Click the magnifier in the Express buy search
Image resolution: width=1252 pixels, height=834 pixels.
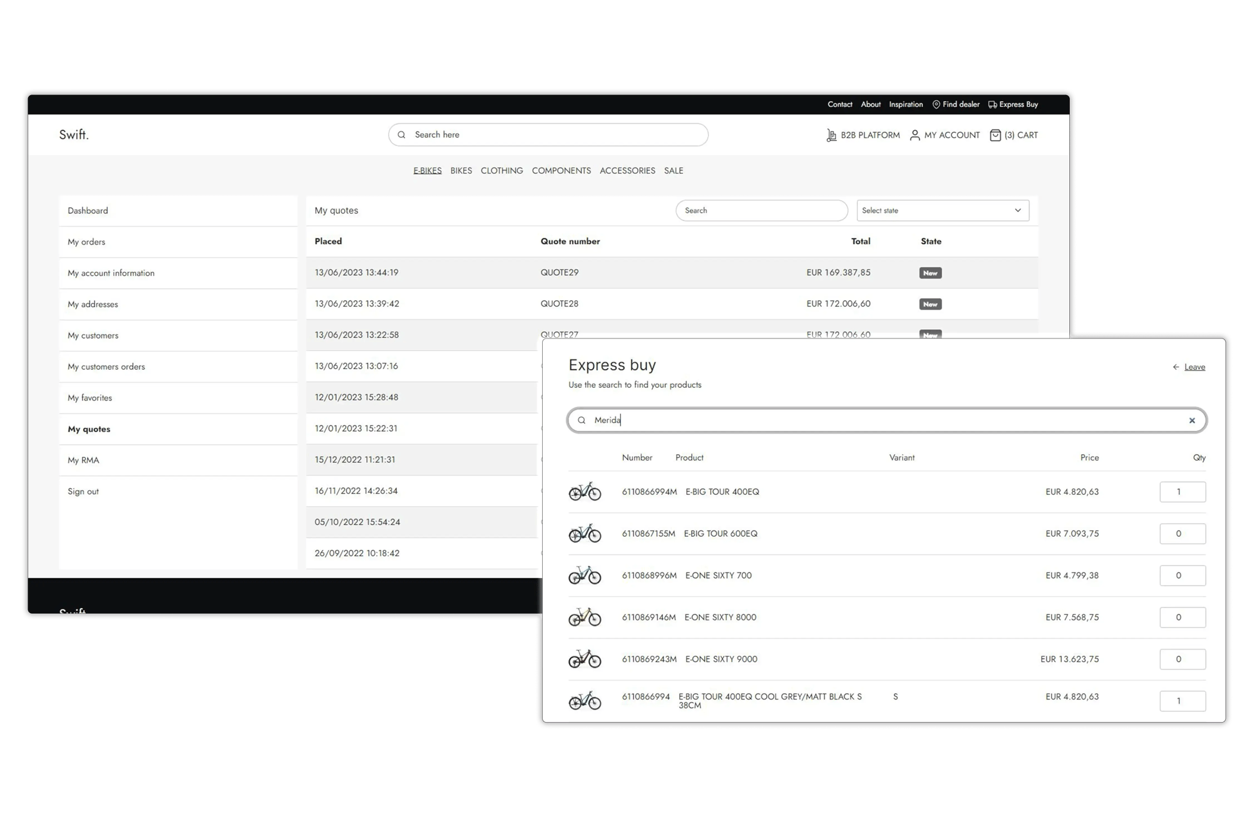[x=583, y=420]
